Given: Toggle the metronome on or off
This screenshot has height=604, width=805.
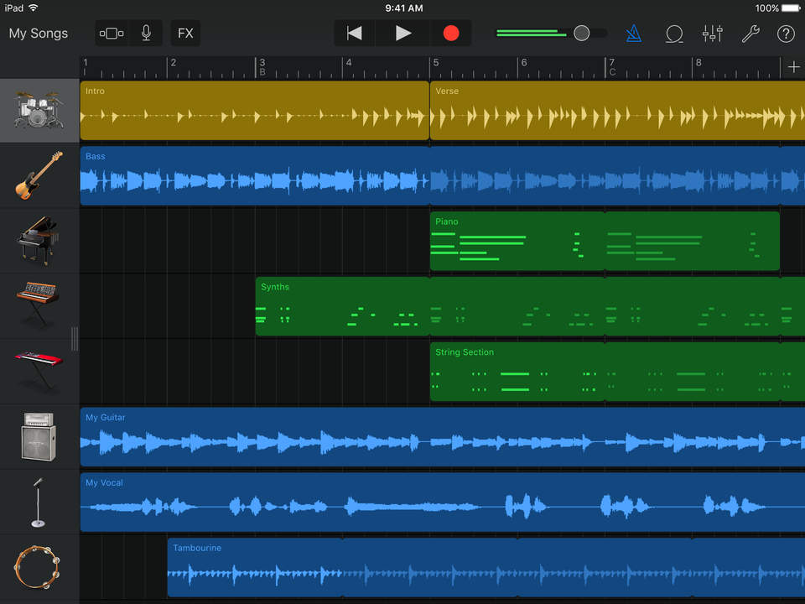Looking at the screenshot, I should point(633,34).
